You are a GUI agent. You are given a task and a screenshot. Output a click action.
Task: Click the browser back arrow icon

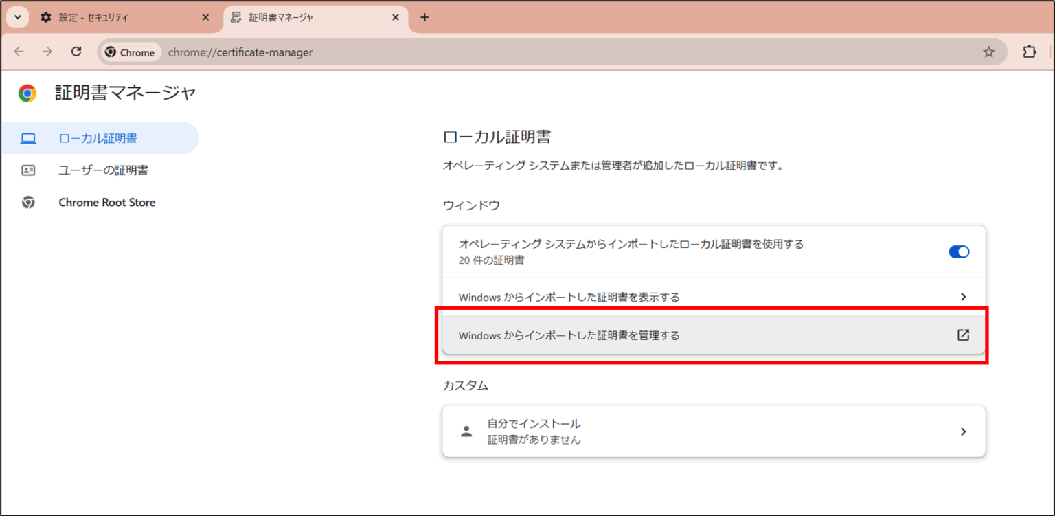[19, 51]
